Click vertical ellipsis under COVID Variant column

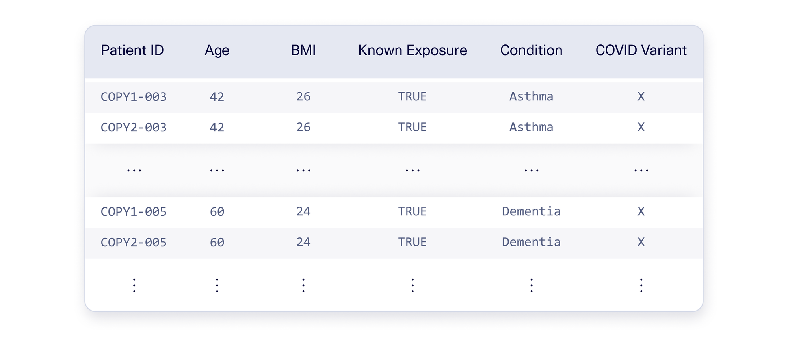tap(641, 285)
